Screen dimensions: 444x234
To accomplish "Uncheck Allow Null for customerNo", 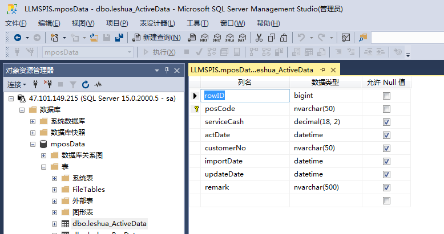I will tap(386, 148).
